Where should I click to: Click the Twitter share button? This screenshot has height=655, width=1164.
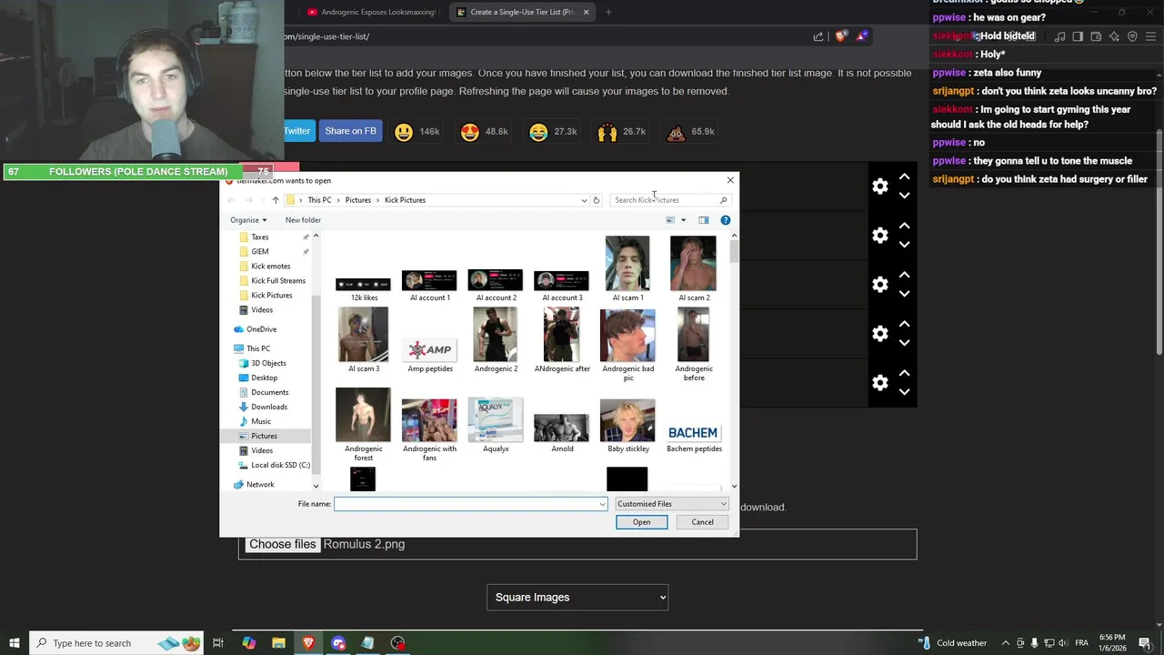coord(296,131)
